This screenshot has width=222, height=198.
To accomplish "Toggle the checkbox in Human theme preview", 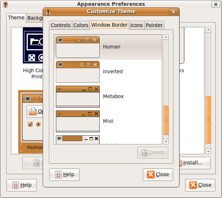I will (31, 124).
